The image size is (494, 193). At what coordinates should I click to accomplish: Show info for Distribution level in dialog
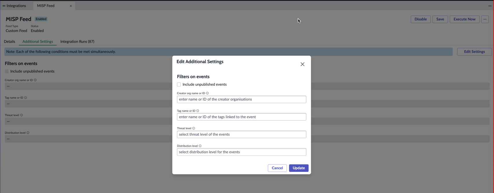(x=200, y=146)
